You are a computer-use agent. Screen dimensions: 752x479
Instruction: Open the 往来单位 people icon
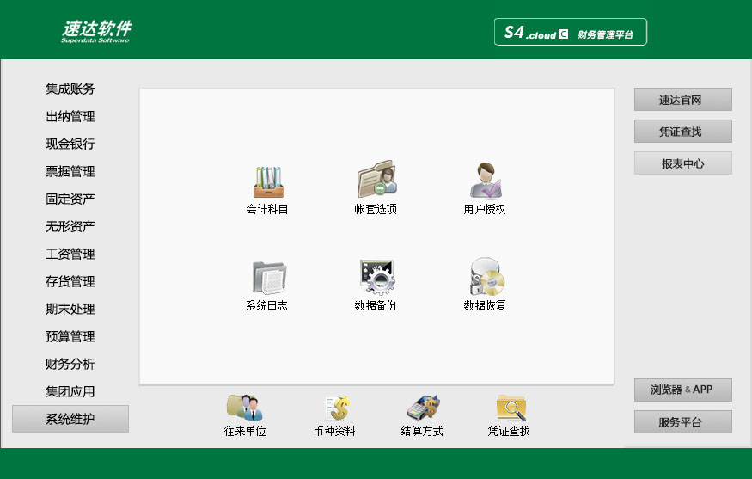pos(245,407)
